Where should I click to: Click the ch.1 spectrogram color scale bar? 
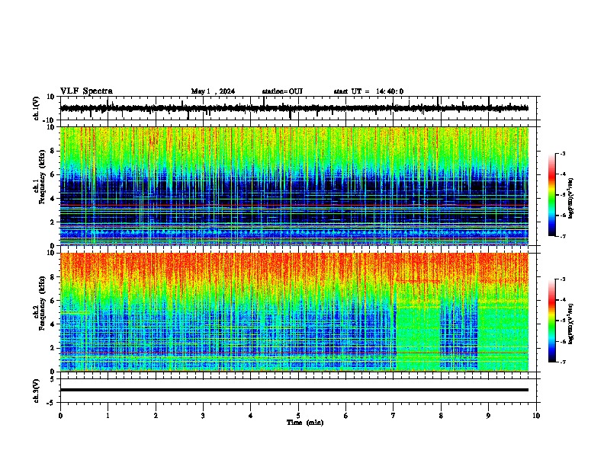(551, 195)
